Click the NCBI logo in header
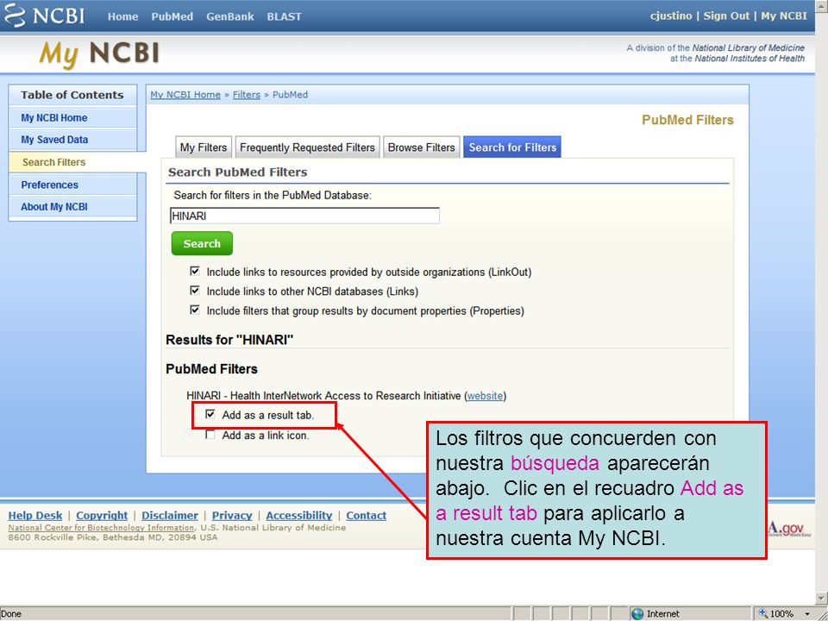The height and width of the screenshot is (621, 828). tap(44, 15)
